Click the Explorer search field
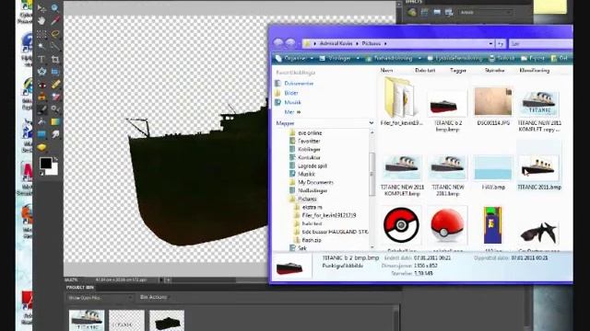The width and height of the screenshot is (590, 331). pos(540,43)
